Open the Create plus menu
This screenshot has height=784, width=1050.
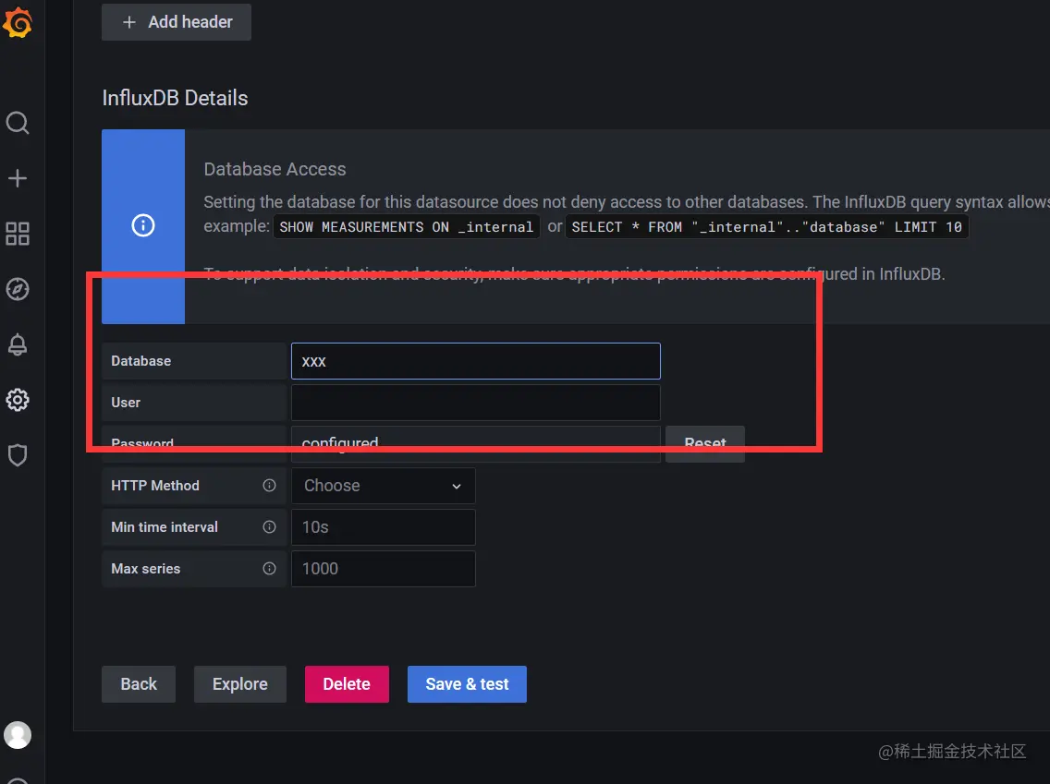click(18, 178)
